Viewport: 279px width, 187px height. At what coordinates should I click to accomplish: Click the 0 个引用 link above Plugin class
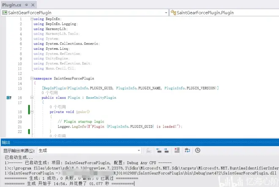pyautogui.click(x=50, y=92)
